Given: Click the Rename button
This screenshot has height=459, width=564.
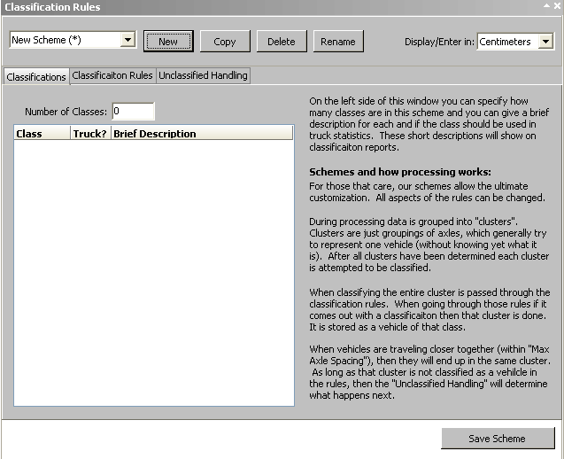Looking at the screenshot, I should [x=338, y=42].
